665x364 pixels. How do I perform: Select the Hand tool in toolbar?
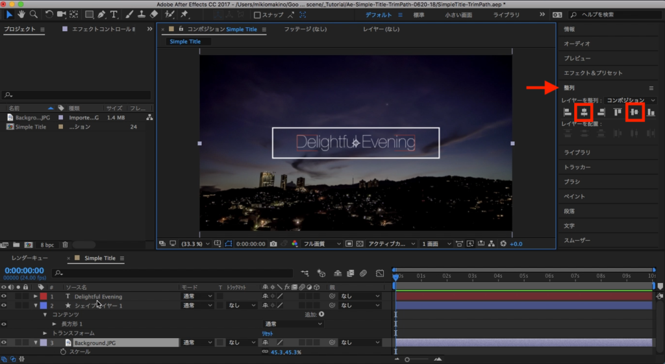(x=21, y=14)
